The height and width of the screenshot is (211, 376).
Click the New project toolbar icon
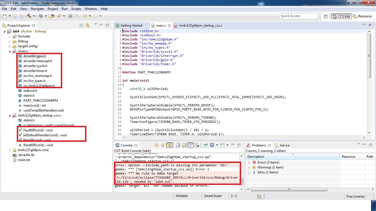pos(5,16)
